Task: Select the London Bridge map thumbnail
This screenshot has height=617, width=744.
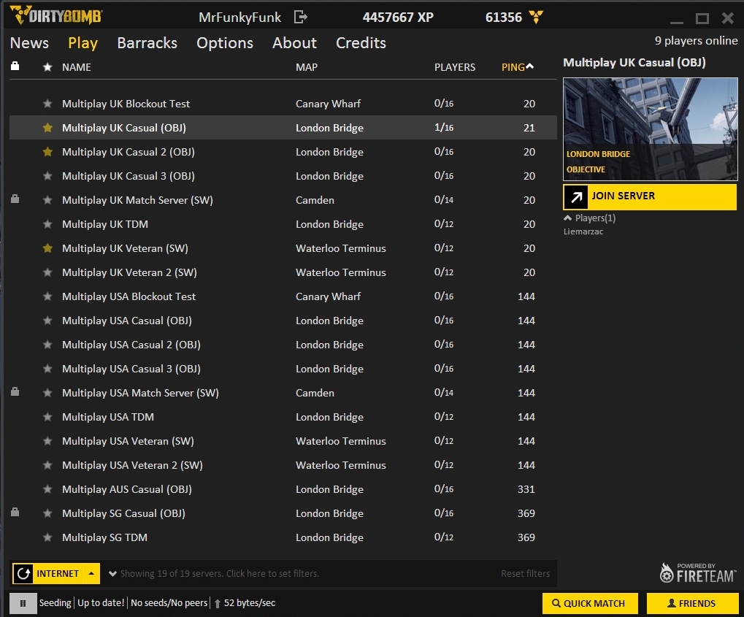Action: pyautogui.click(x=649, y=129)
